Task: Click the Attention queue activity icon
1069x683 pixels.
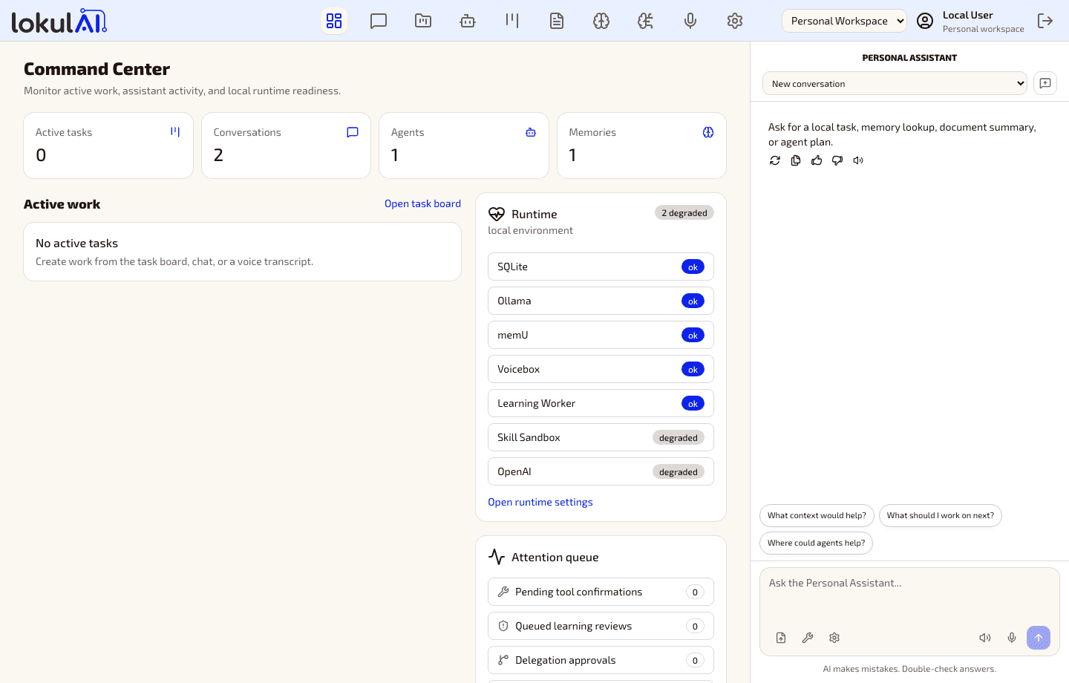Action: (x=497, y=557)
